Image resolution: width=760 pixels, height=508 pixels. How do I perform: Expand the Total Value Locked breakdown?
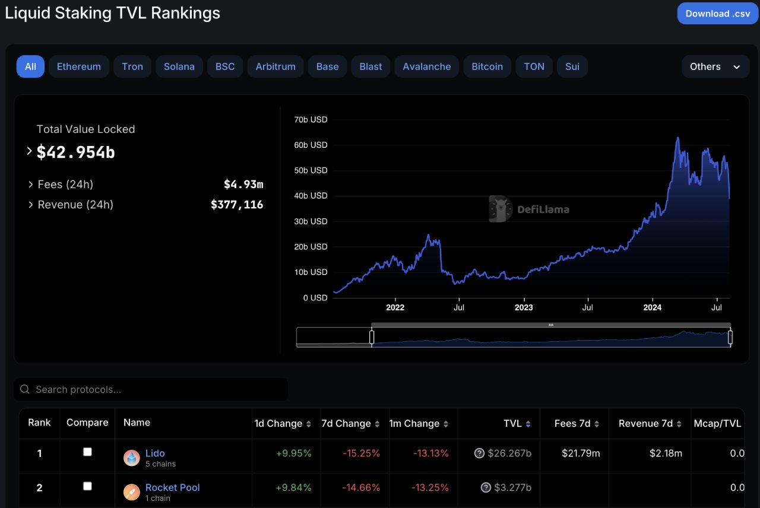pos(30,151)
